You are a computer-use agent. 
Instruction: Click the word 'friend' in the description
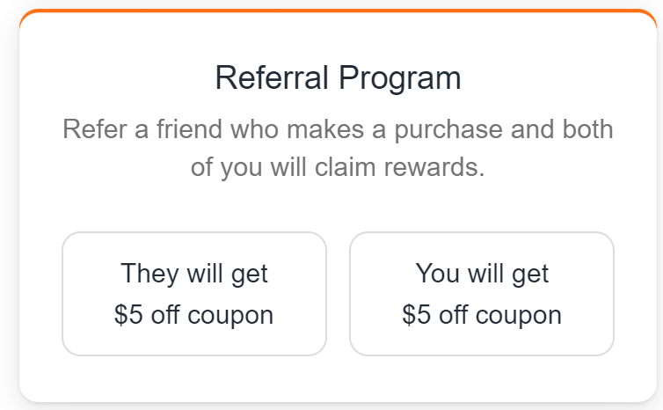point(194,130)
